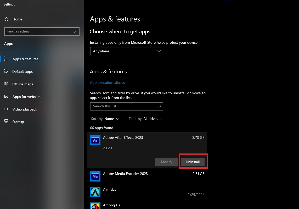Click Uninstall for Adobe After Effects
This screenshot has height=209, width=299.
pos(193,162)
